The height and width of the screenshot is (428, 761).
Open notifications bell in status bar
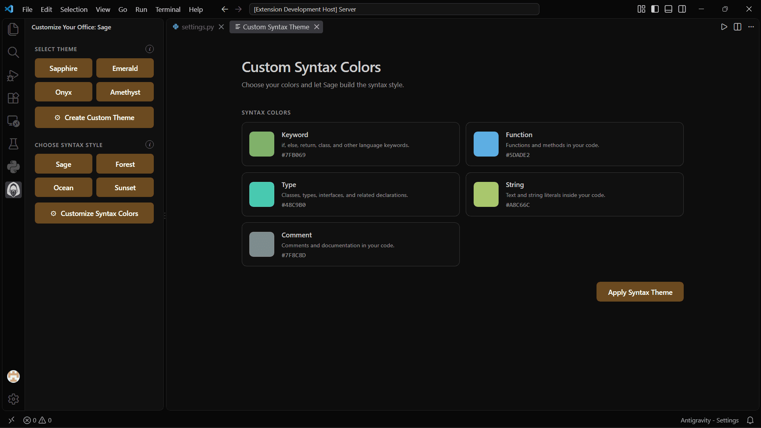click(x=750, y=420)
